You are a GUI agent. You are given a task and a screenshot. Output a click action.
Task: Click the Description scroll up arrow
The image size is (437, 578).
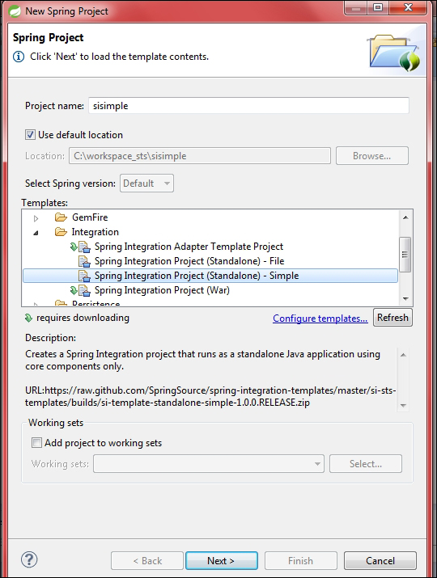pos(403,355)
